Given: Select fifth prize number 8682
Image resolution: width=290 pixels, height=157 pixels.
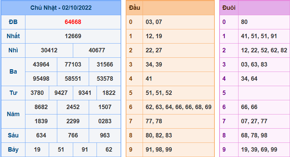Looking at the screenshot, I should click(41, 107).
